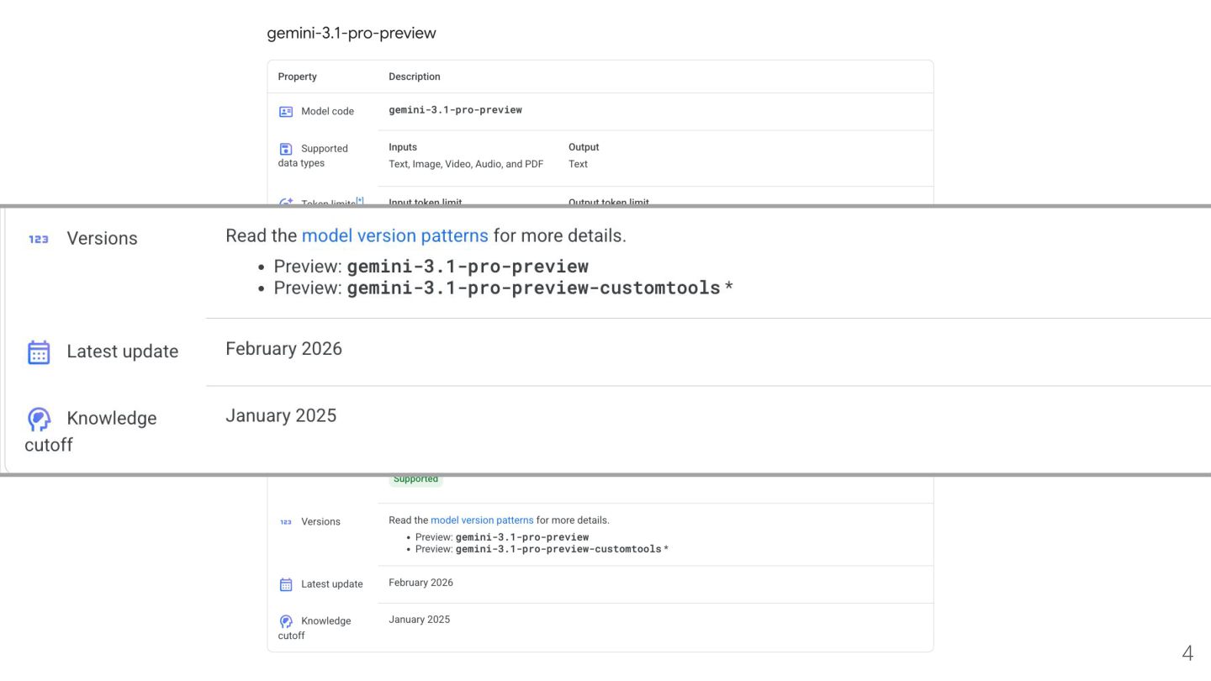
Task: Click the slide page number 4
Action: [1187, 653]
